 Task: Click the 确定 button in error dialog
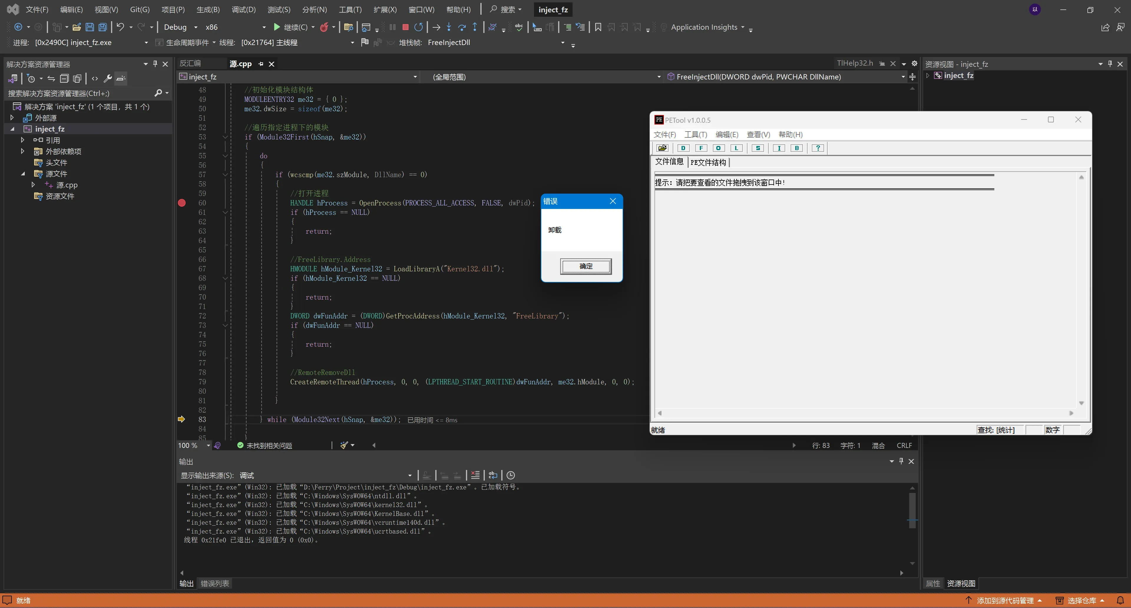(x=586, y=266)
